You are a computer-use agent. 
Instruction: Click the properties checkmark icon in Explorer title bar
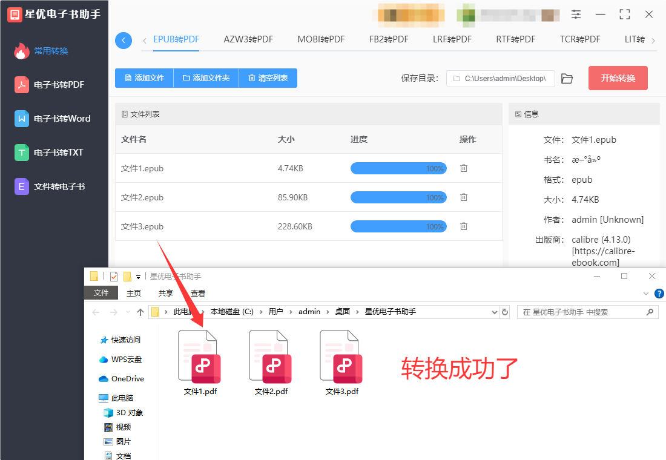pyautogui.click(x=113, y=277)
